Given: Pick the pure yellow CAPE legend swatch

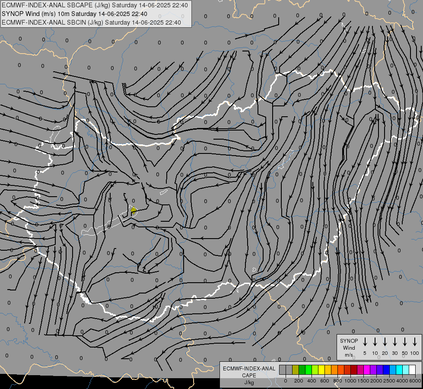Looking at the screenshot, I should pos(321,370).
